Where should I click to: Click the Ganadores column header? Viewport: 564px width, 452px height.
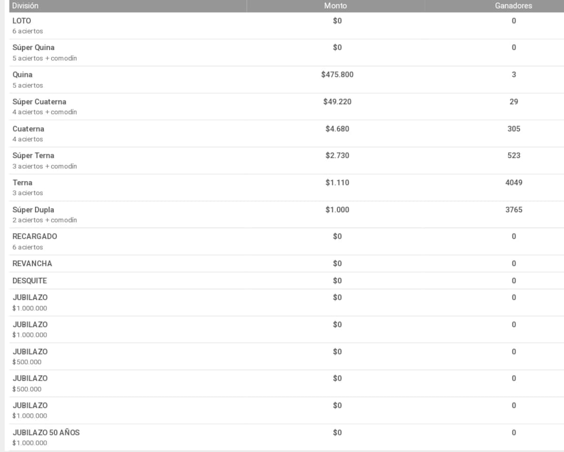point(513,6)
